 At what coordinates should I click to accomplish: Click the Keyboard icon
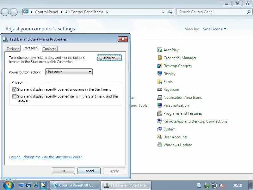pos(160,90)
